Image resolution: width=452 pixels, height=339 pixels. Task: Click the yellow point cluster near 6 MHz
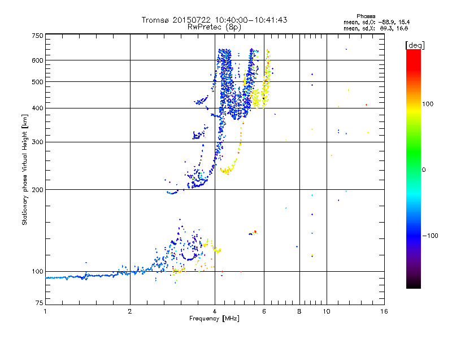(266, 86)
